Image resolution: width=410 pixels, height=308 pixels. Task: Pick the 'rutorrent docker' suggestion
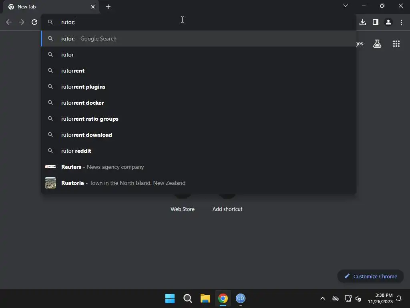[199, 103]
